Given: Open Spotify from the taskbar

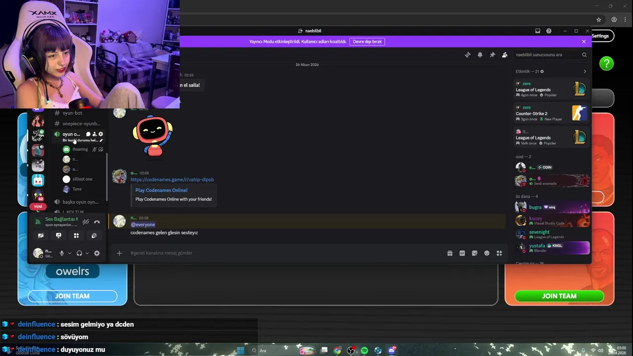Looking at the screenshot, I should click(364, 351).
